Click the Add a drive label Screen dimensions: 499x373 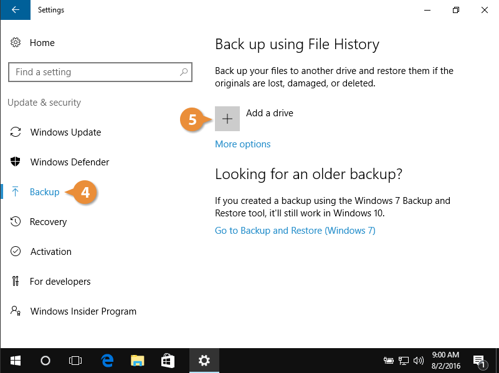[270, 113]
